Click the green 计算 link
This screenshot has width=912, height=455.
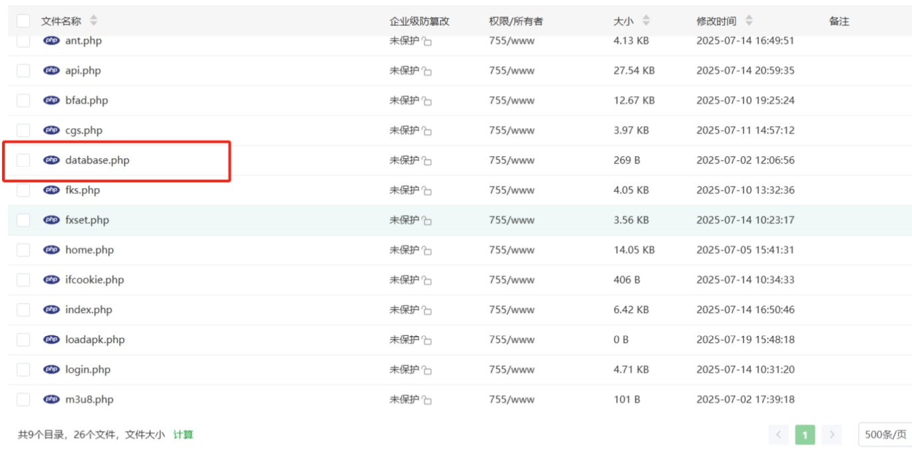tap(183, 434)
